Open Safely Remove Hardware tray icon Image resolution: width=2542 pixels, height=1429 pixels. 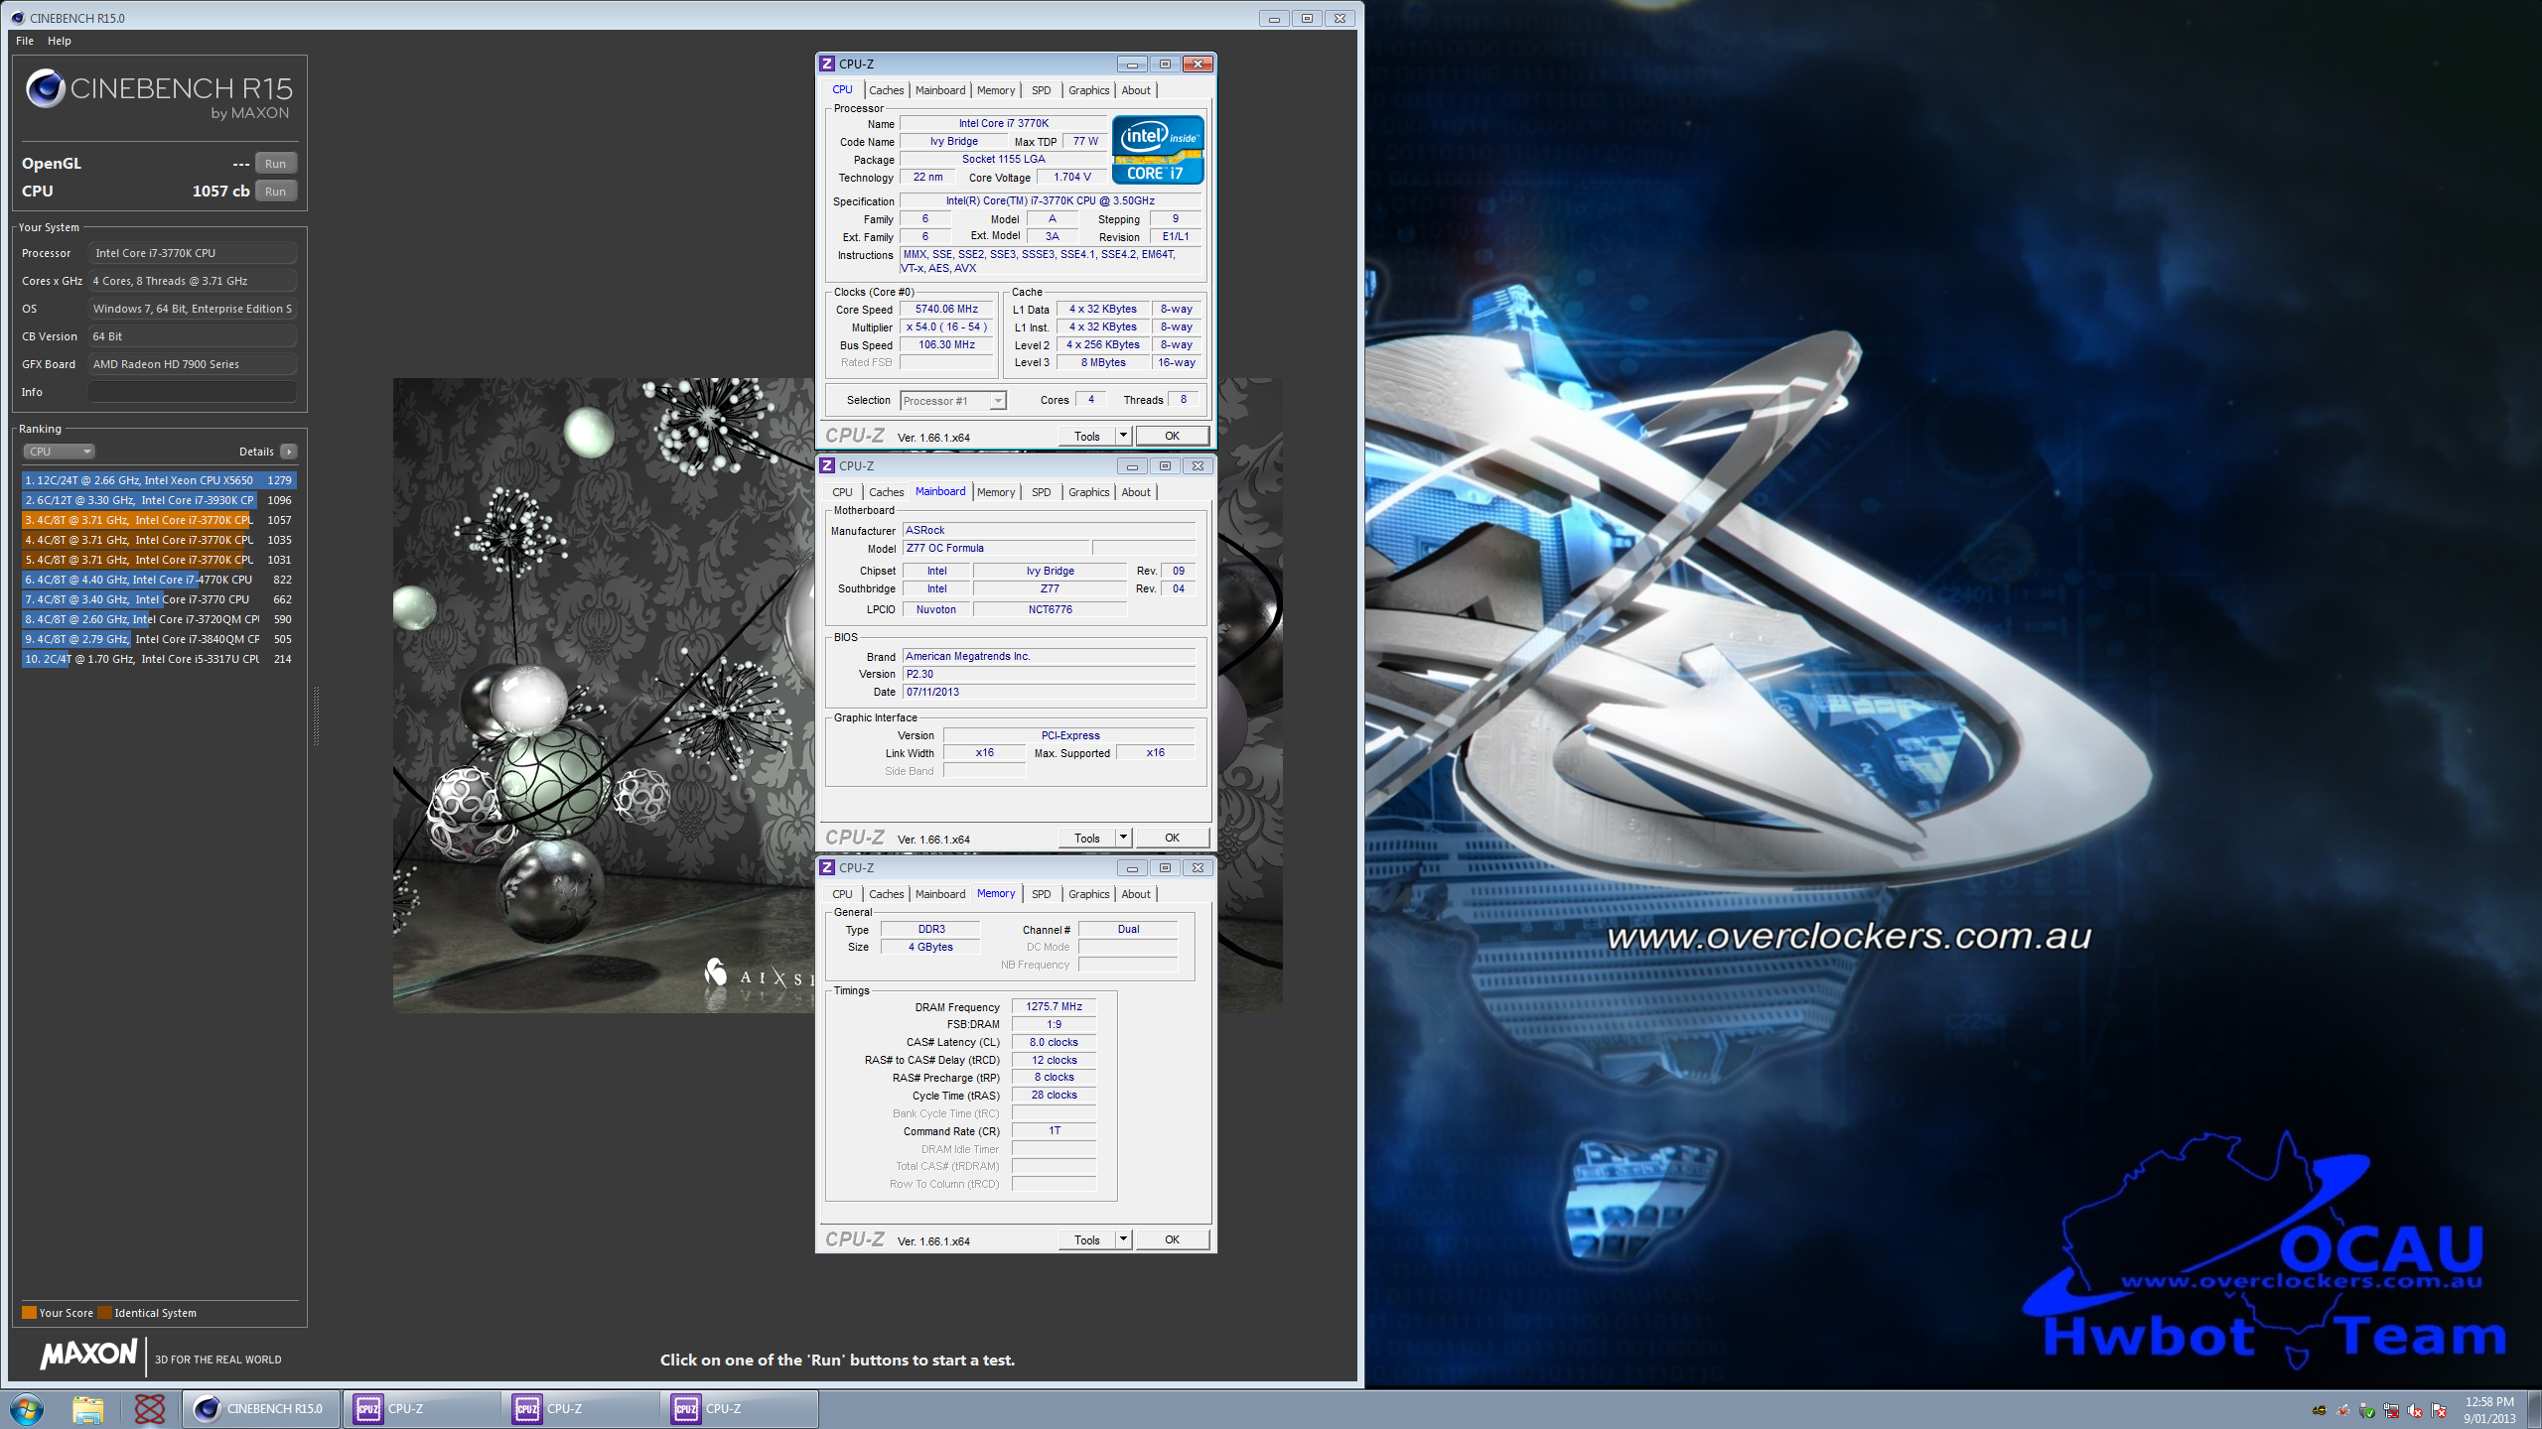click(x=2367, y=1410)
